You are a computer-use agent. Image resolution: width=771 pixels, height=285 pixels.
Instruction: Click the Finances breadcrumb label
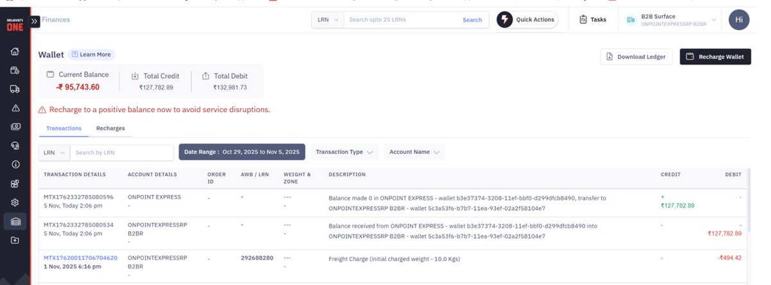pyautogui.click(x=56, y=20)
